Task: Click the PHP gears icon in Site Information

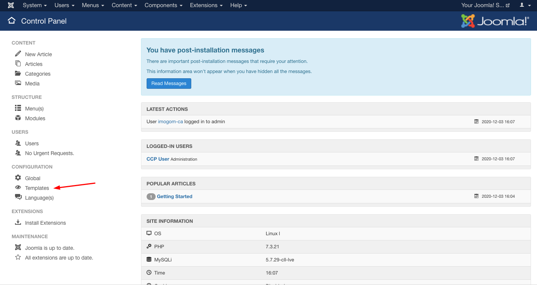Action: [x=149, y=246]
